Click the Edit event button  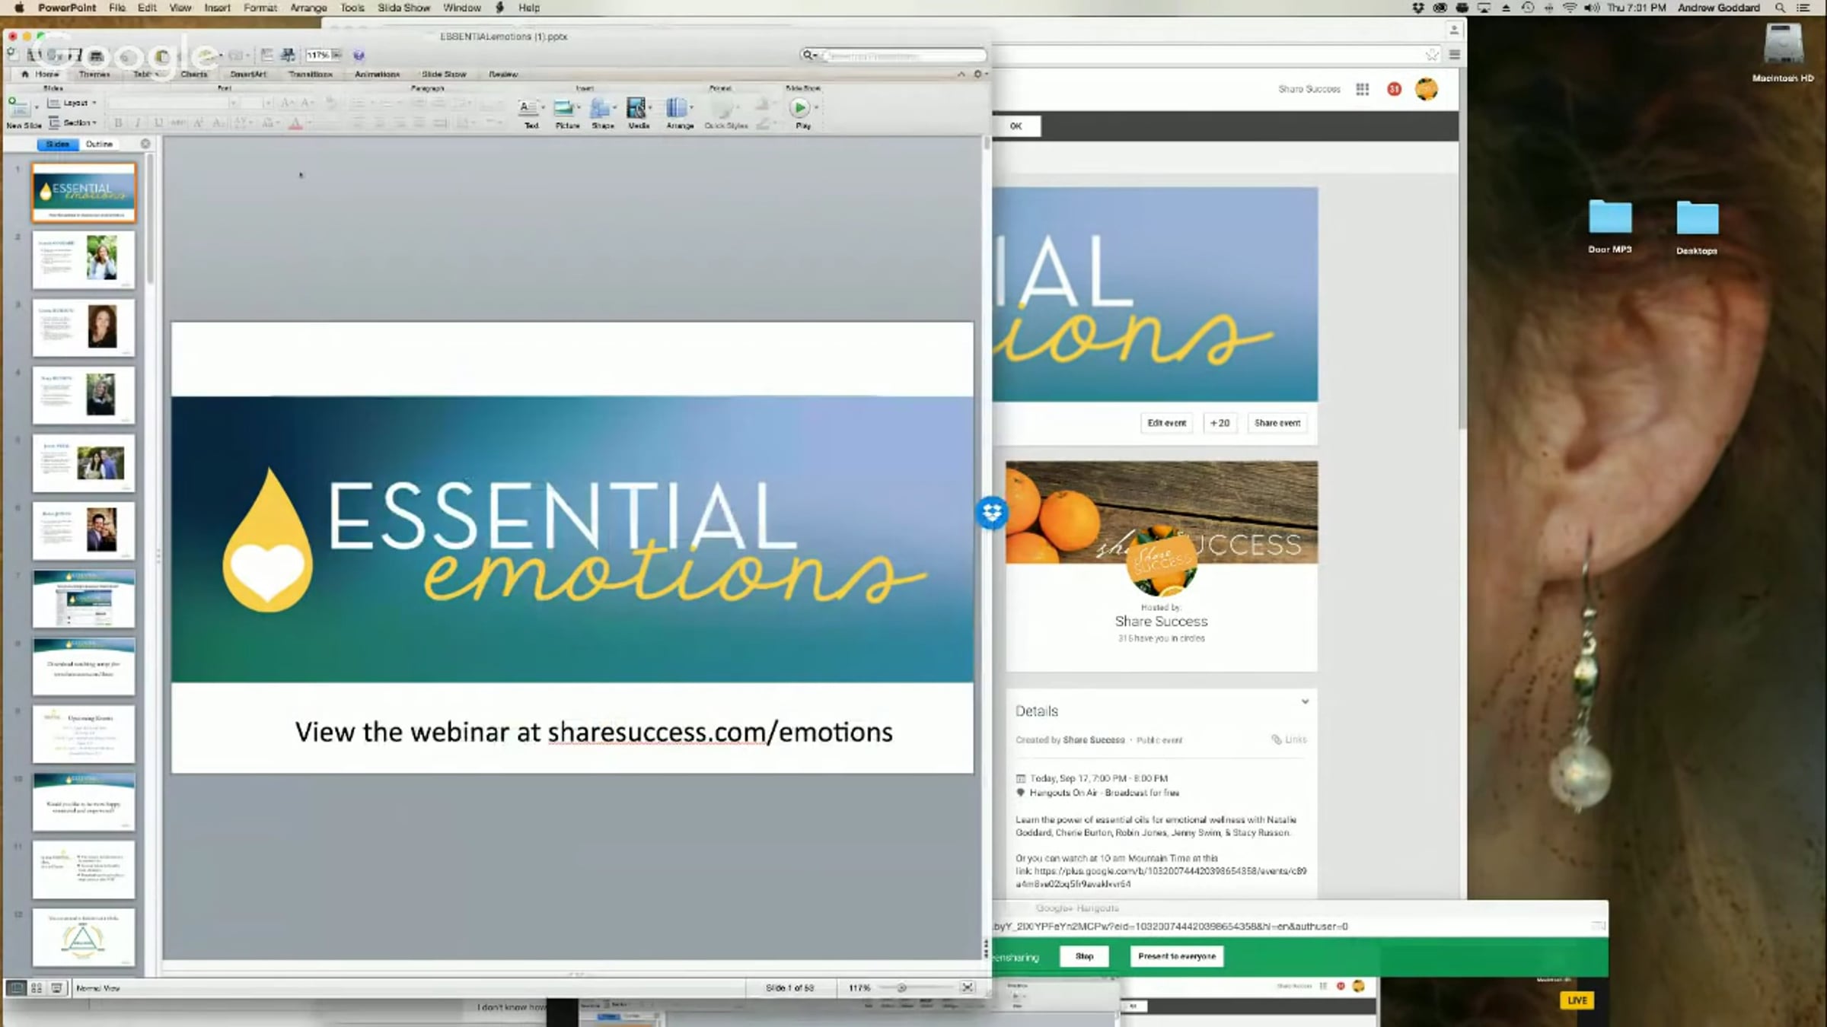[1166, 423]
